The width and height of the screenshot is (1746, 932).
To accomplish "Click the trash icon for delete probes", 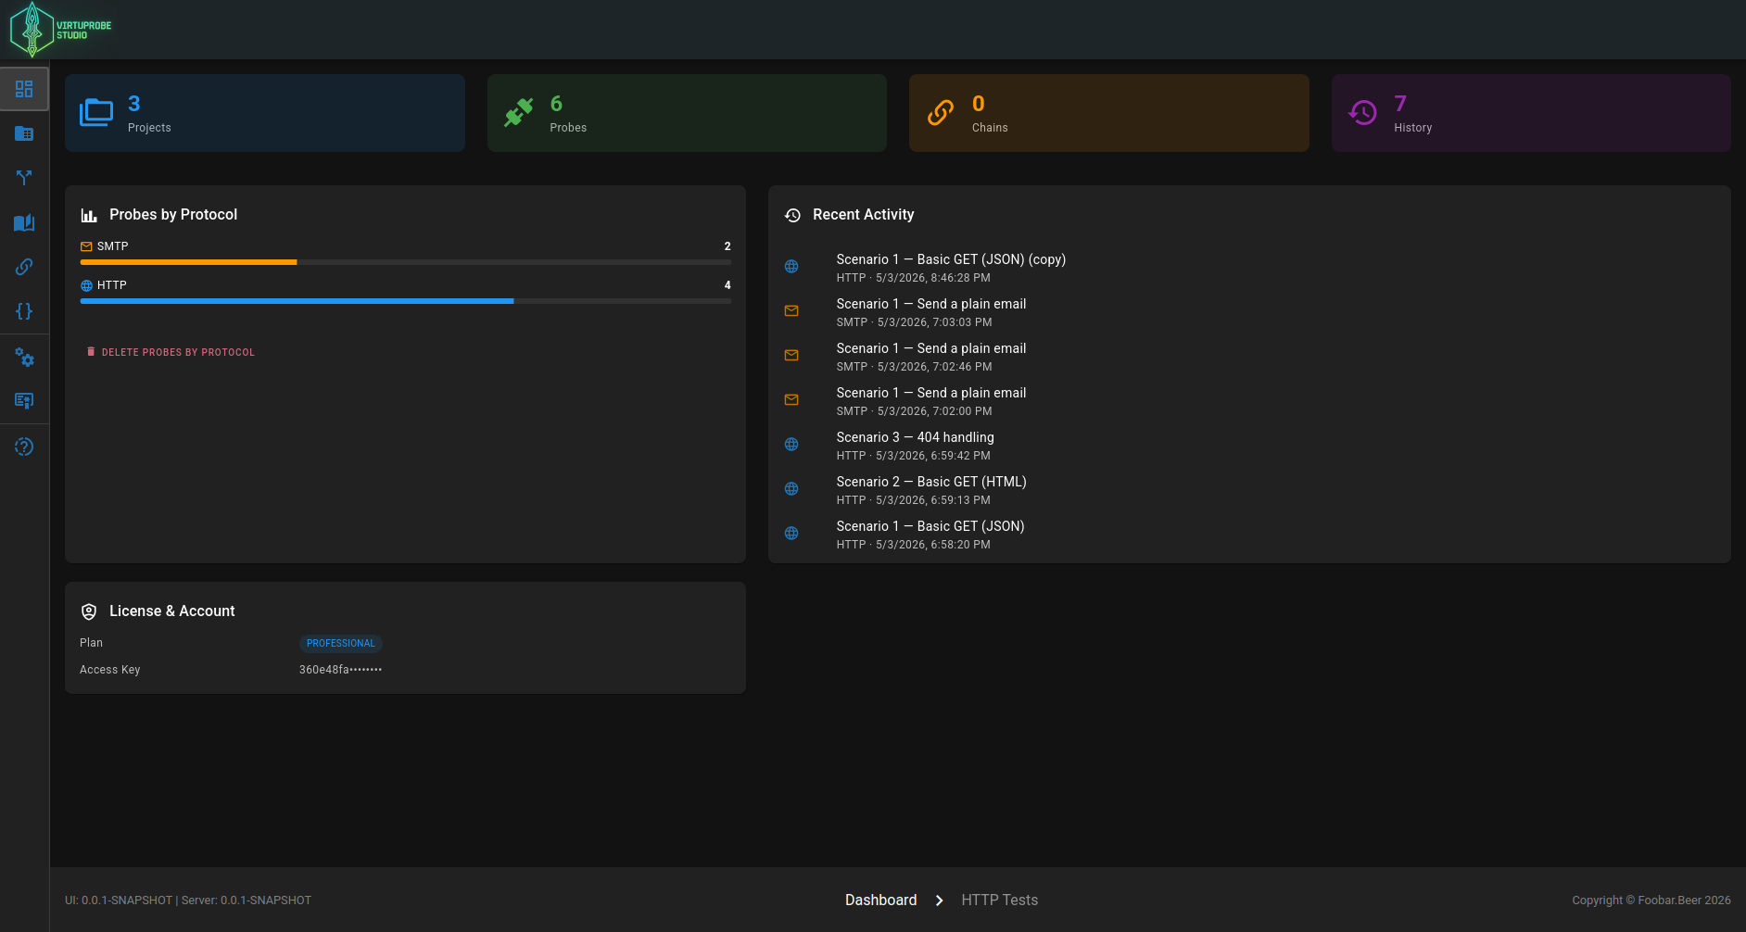I will 91,352.
